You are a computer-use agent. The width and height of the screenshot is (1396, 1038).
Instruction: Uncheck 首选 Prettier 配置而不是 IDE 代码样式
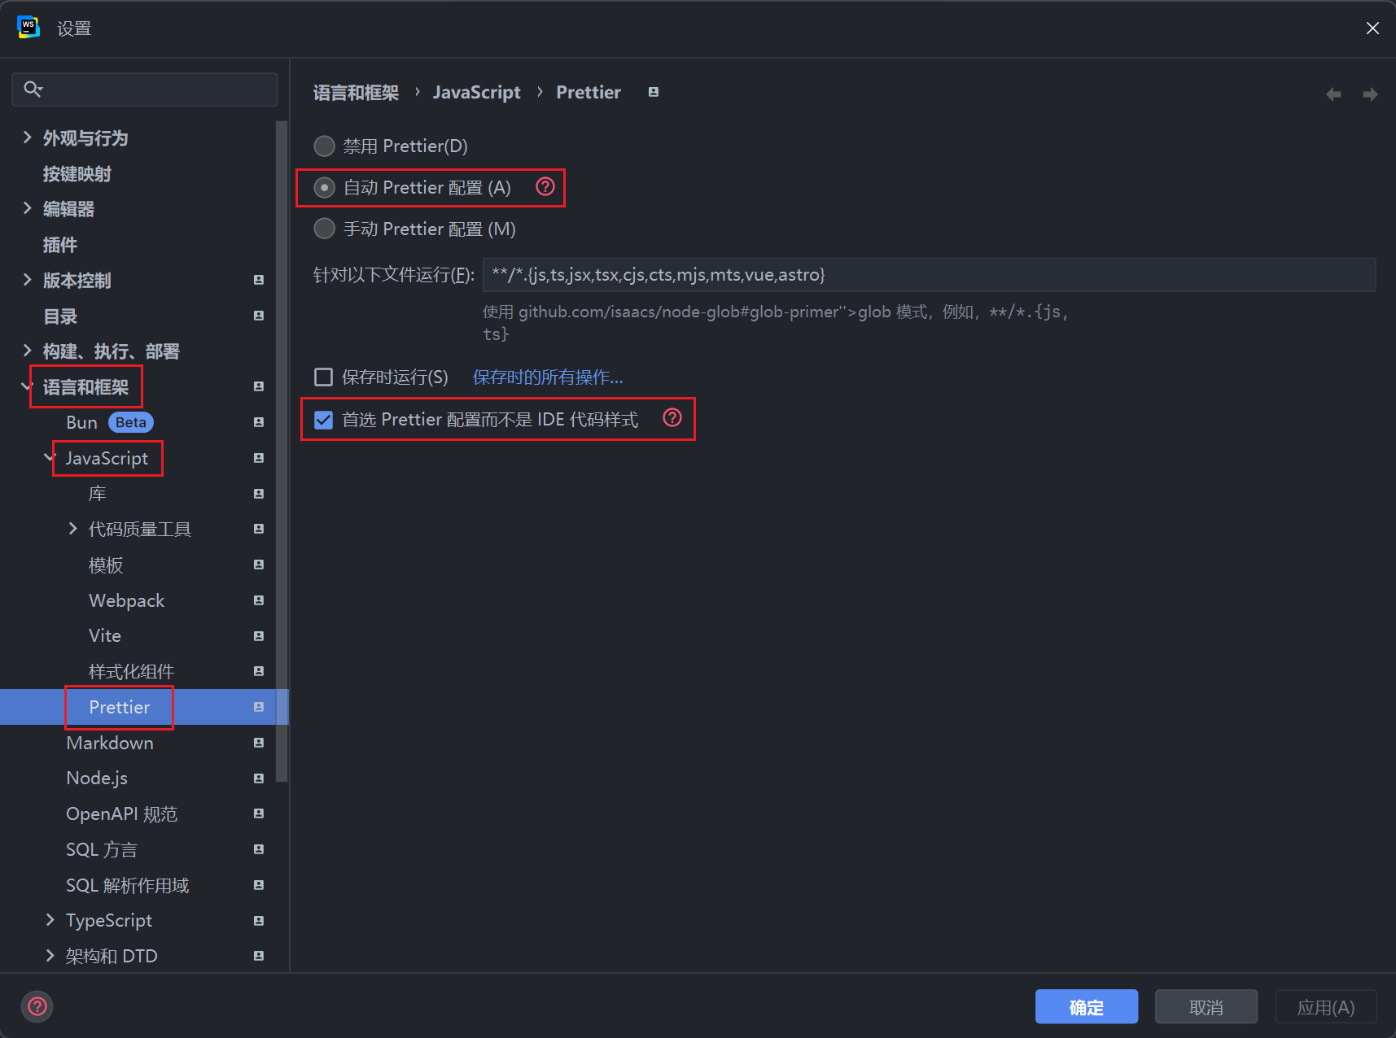pos(324,420)
